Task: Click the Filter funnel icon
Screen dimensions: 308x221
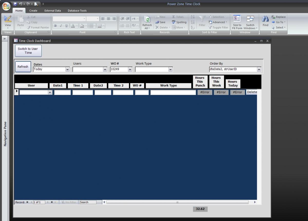Action: tap(202, 19)
